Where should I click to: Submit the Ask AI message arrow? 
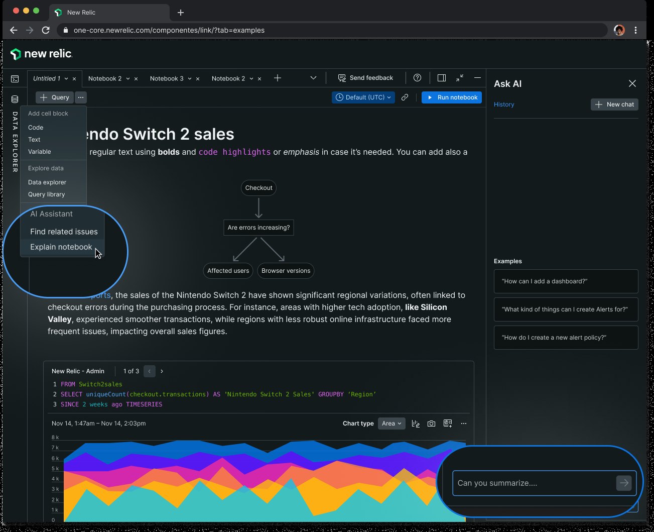click(624, 483)
